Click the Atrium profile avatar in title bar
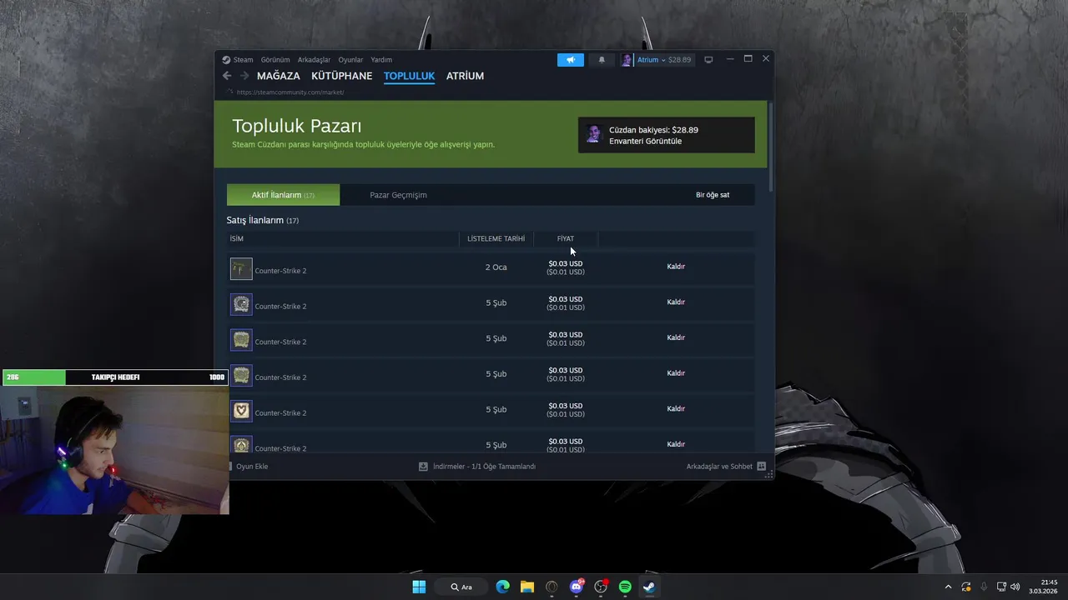 click(627, 60)
